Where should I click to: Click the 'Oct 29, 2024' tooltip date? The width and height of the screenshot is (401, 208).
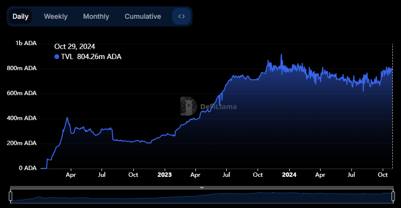pos(75,47)
